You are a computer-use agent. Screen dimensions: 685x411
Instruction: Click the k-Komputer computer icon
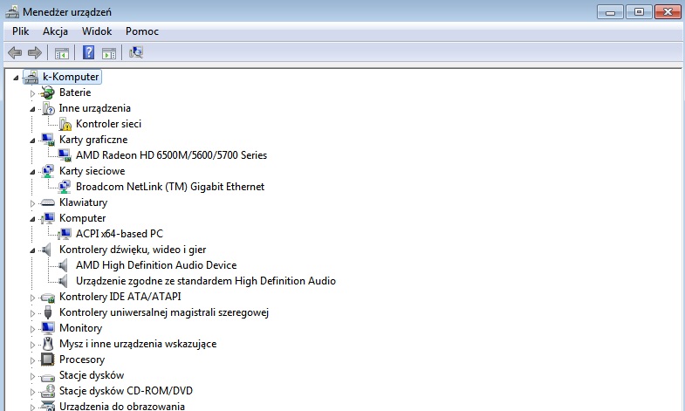click(31, 78)
